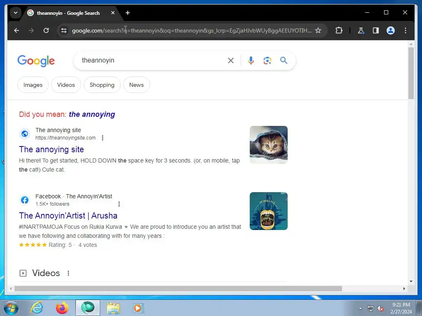
Task: Click the scrollbar up arrow
Action: pyautogui.click(x=411, y=44)
